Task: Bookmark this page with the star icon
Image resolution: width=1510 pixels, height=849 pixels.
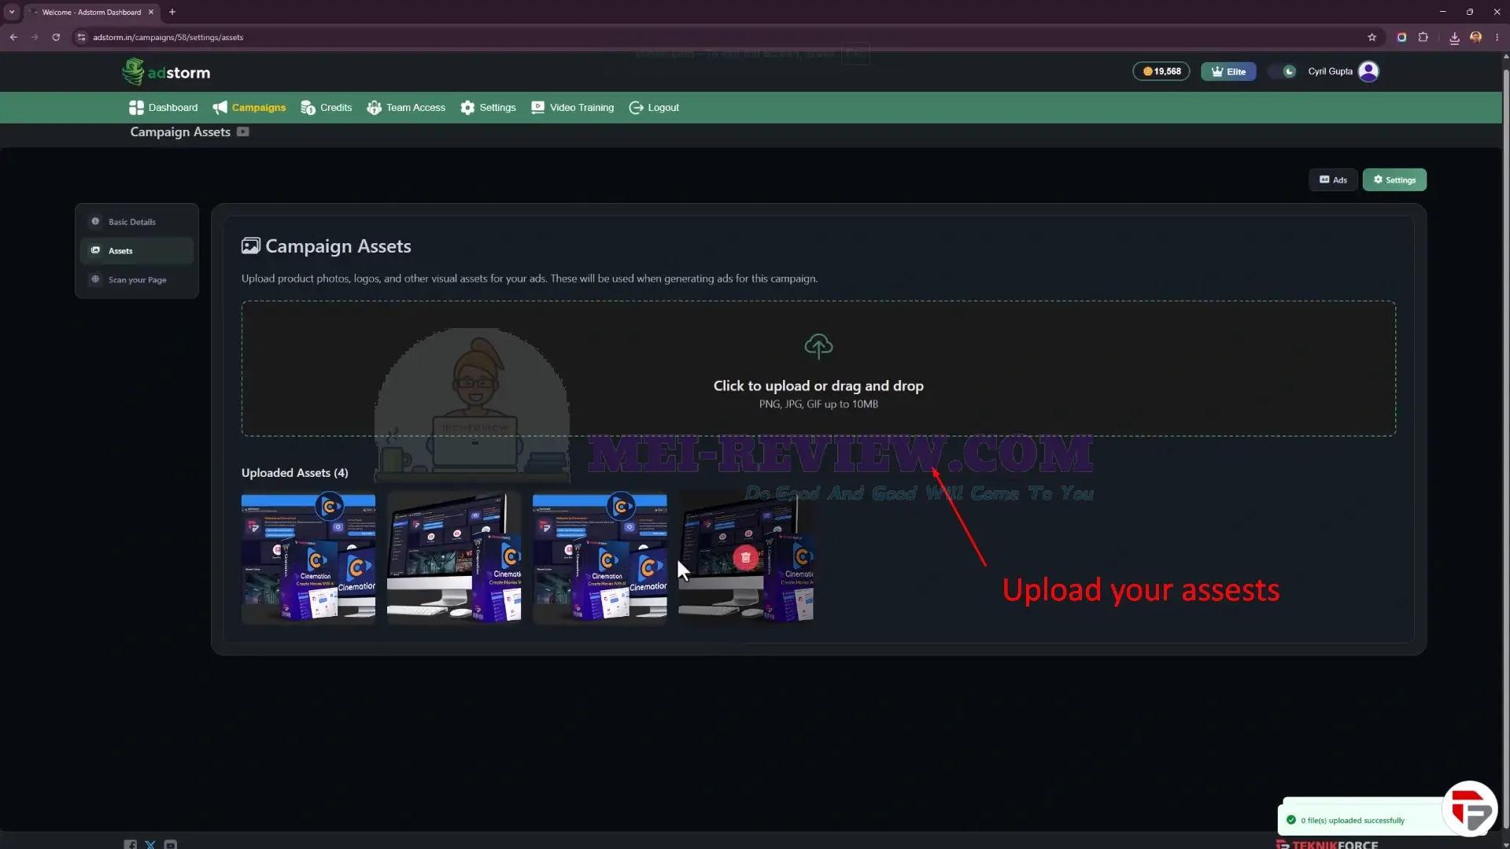Action: pos(1372,37)
